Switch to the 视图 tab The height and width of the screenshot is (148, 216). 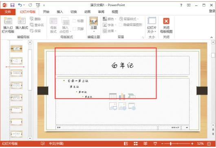115,12
